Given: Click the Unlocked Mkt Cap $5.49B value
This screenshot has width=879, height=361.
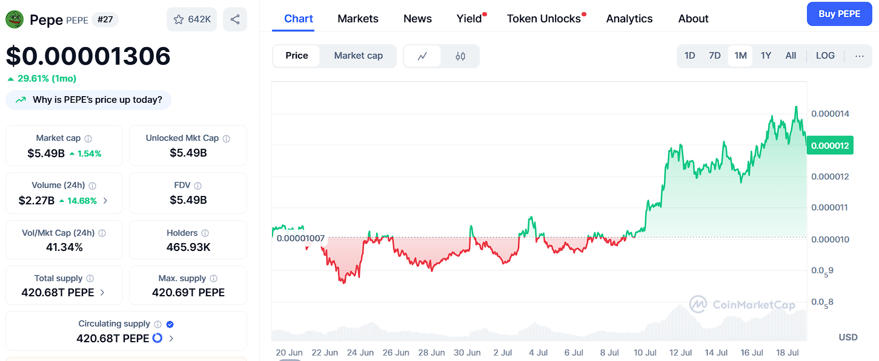Looking at the screenshot, I should pyautogui.click(x=188, y=154).
